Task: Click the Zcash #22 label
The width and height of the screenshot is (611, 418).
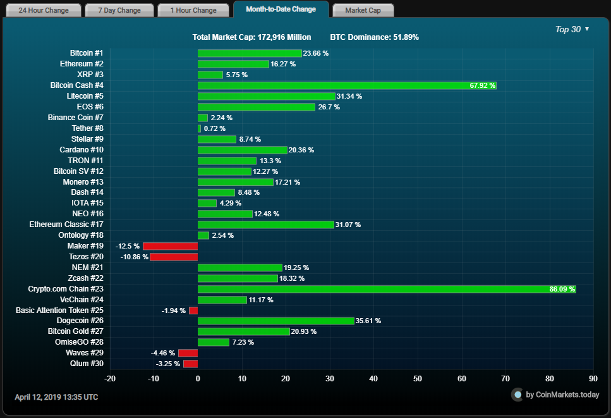Action: pyautogui.click(x=85, y=278)
